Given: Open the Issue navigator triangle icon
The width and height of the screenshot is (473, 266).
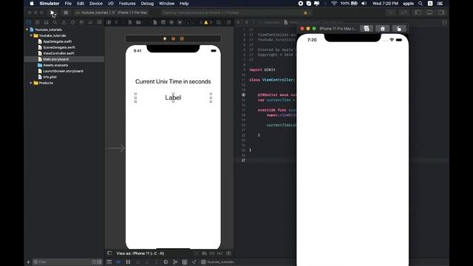Looking at the screenshot, I should click(x=64, y=22).
